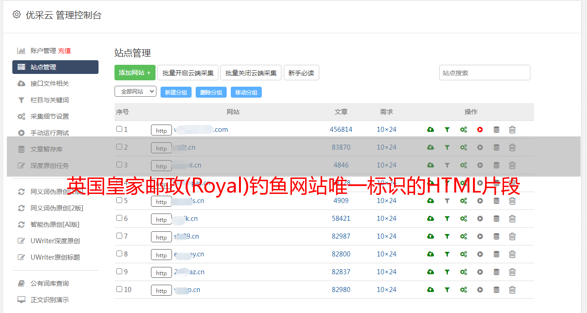Focus the 站点搜索 search field
The image size is (587, 313).
coord(485,73)
